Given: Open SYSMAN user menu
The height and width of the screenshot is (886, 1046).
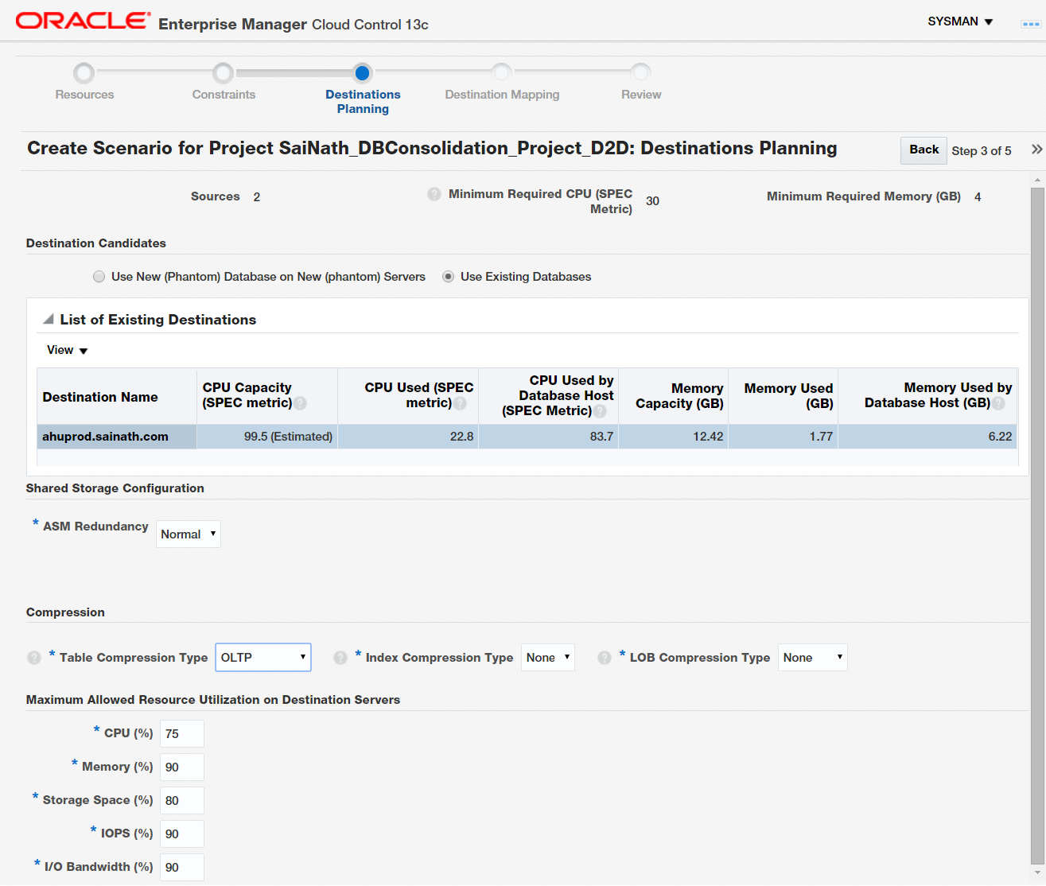Looking at the screenshot, I should [x=960, y=21].
